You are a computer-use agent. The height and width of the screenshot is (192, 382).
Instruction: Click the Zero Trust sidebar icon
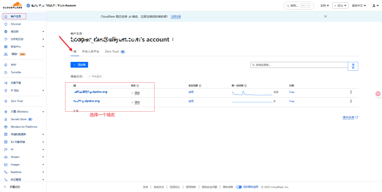(6, 101)
